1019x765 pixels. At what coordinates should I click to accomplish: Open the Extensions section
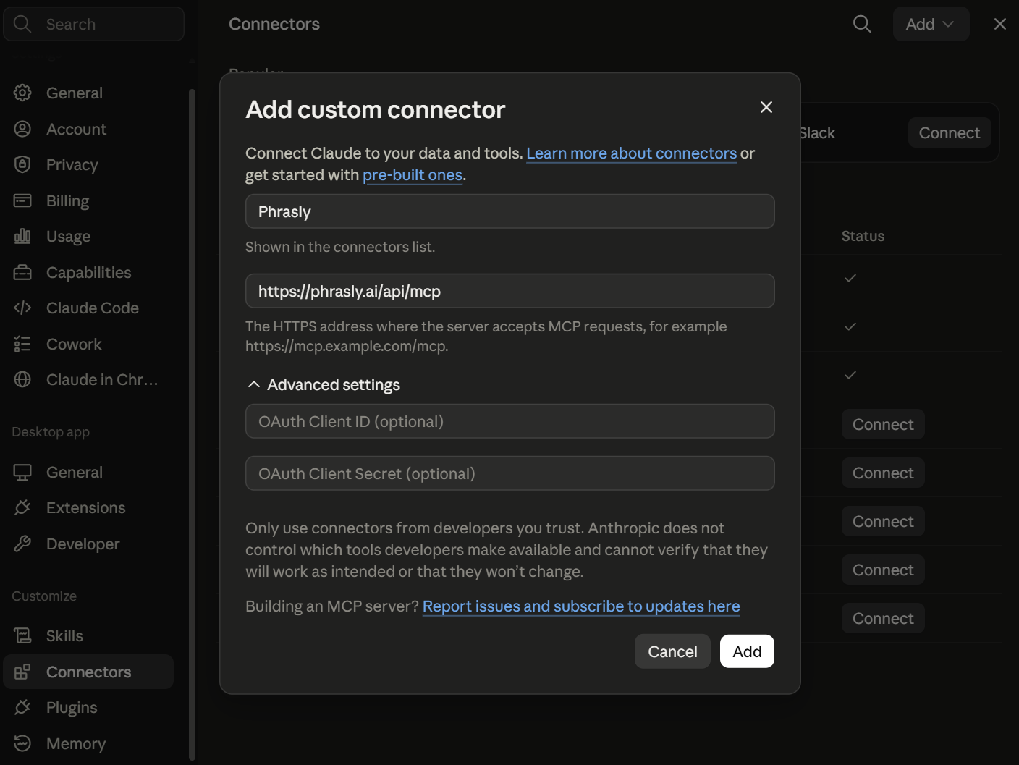pyautogui.click(x=88, y=507)
